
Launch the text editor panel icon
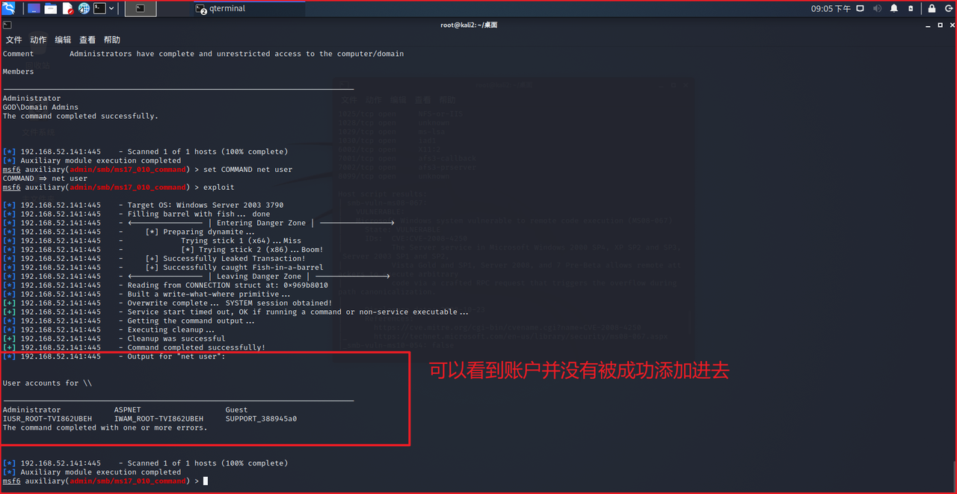tap(67, 8)
